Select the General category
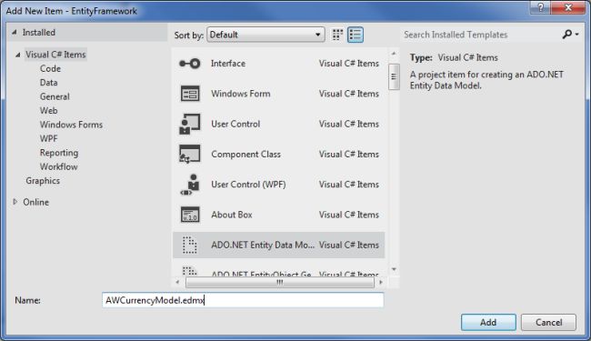The width and height of the screenshot is (591, 341). (x=55, y=96)
